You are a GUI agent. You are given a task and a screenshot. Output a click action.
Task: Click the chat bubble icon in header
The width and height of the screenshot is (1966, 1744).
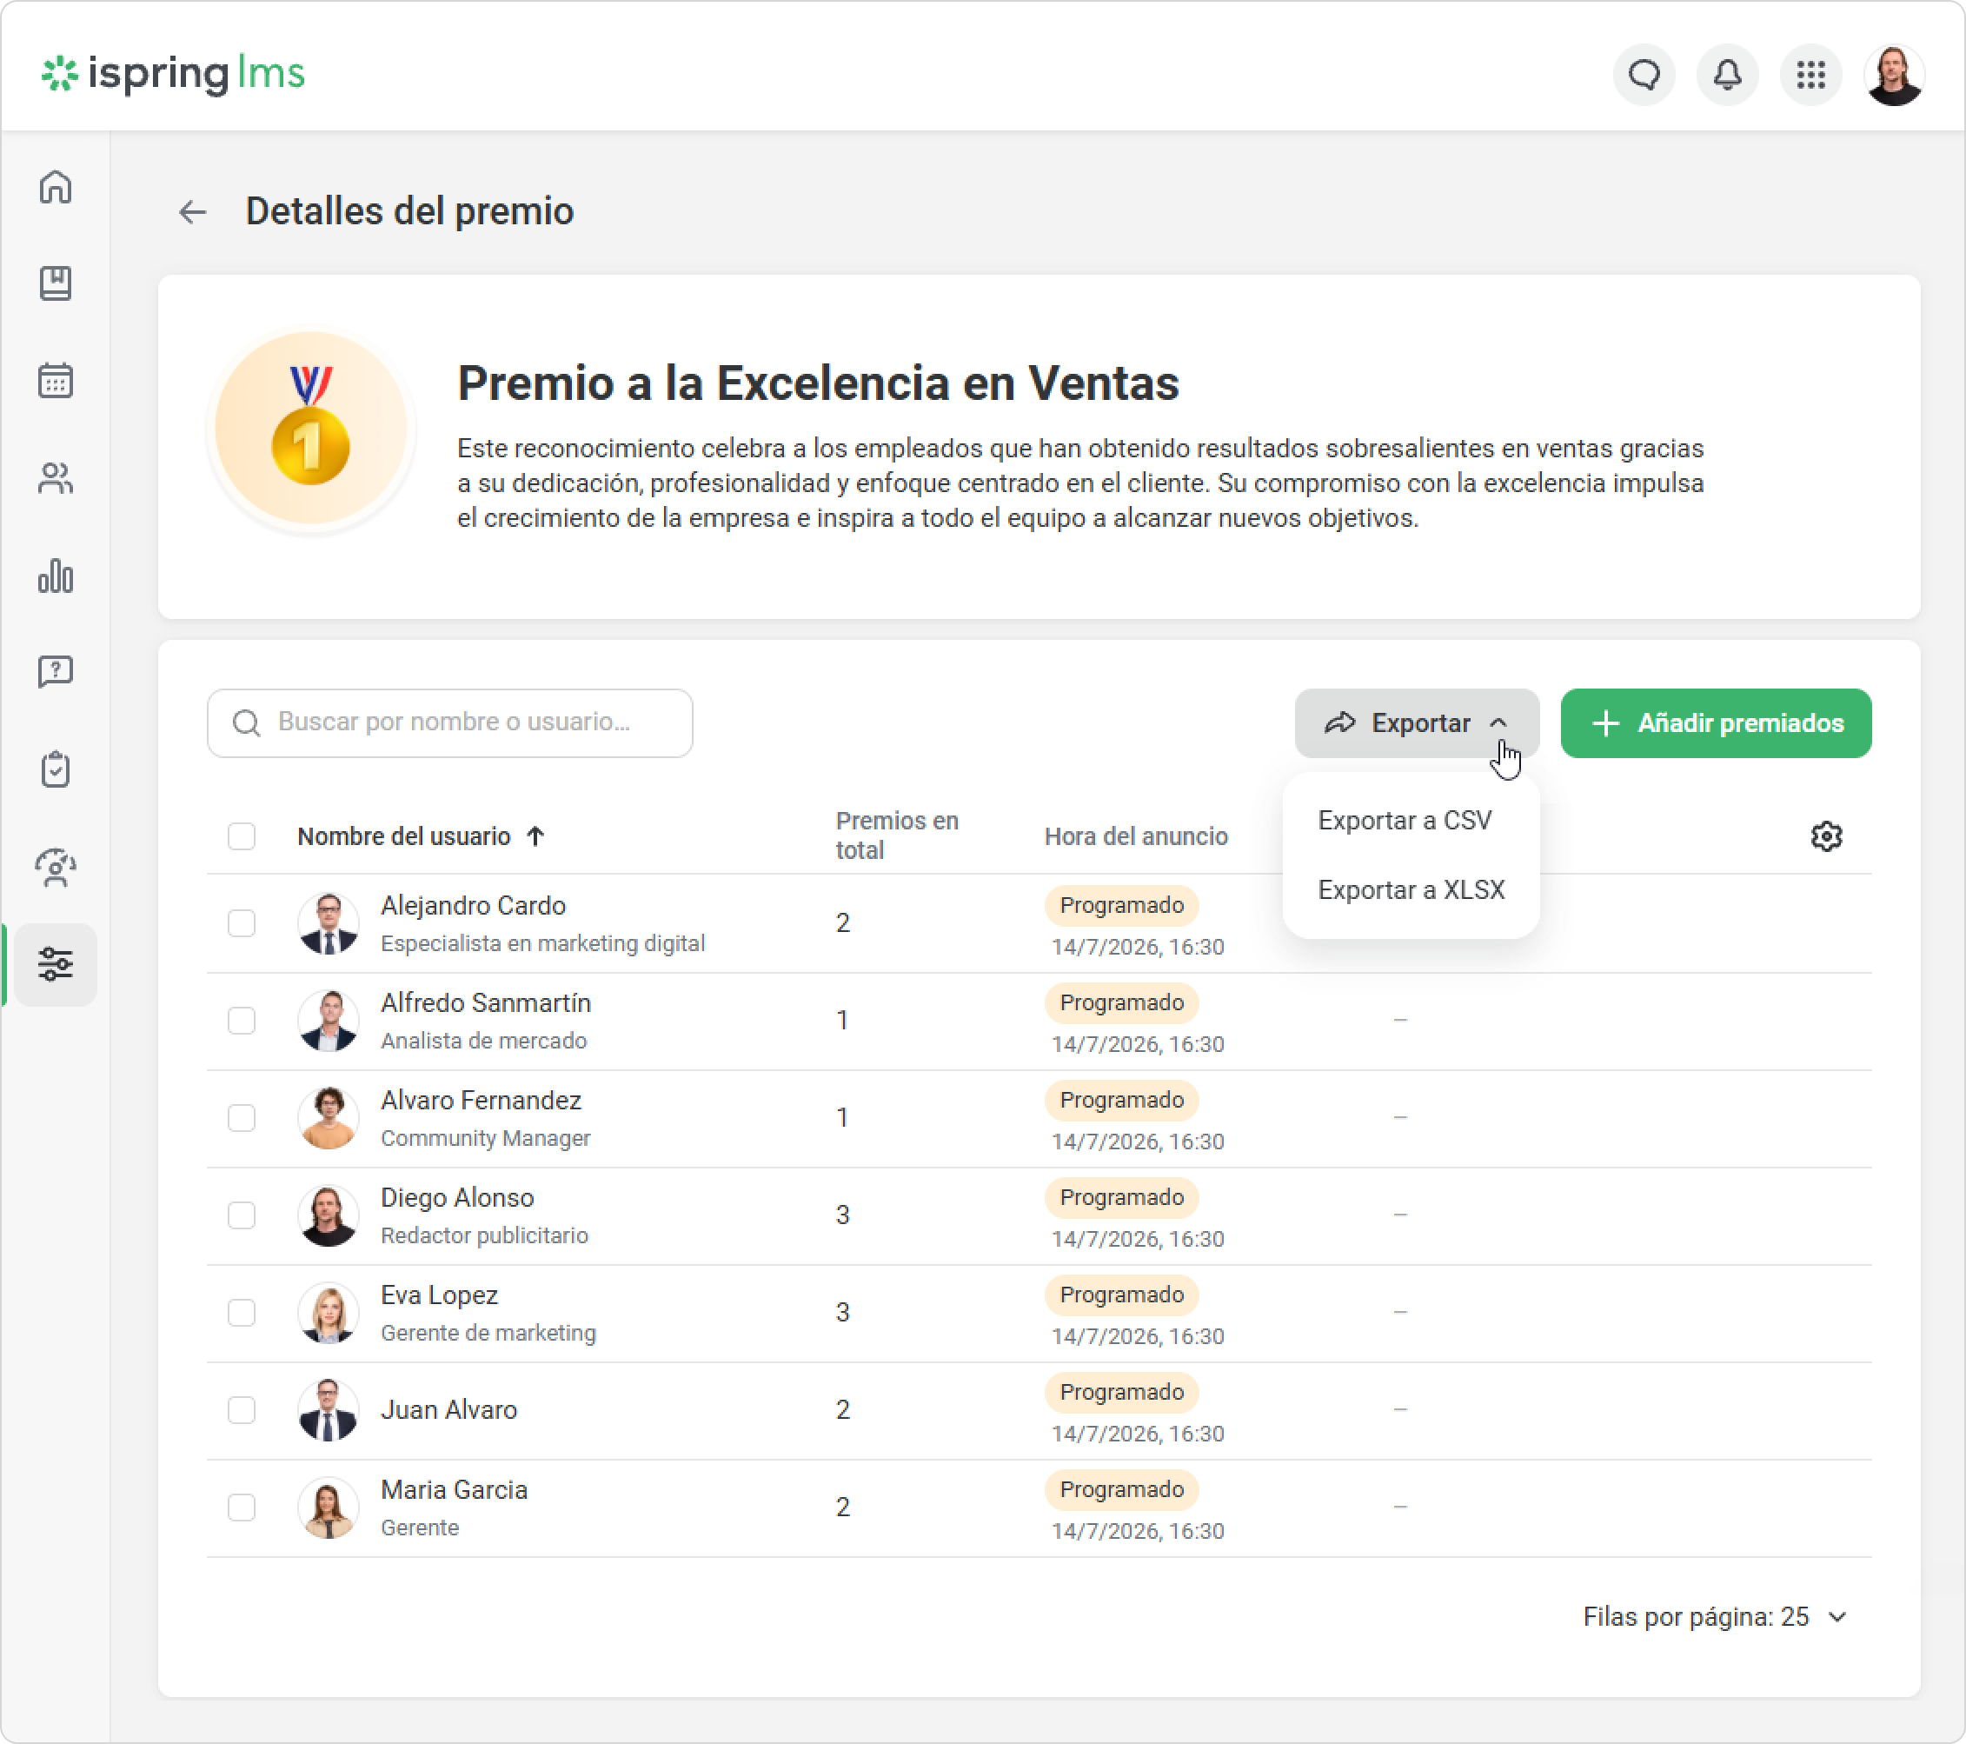point(1644,75)
